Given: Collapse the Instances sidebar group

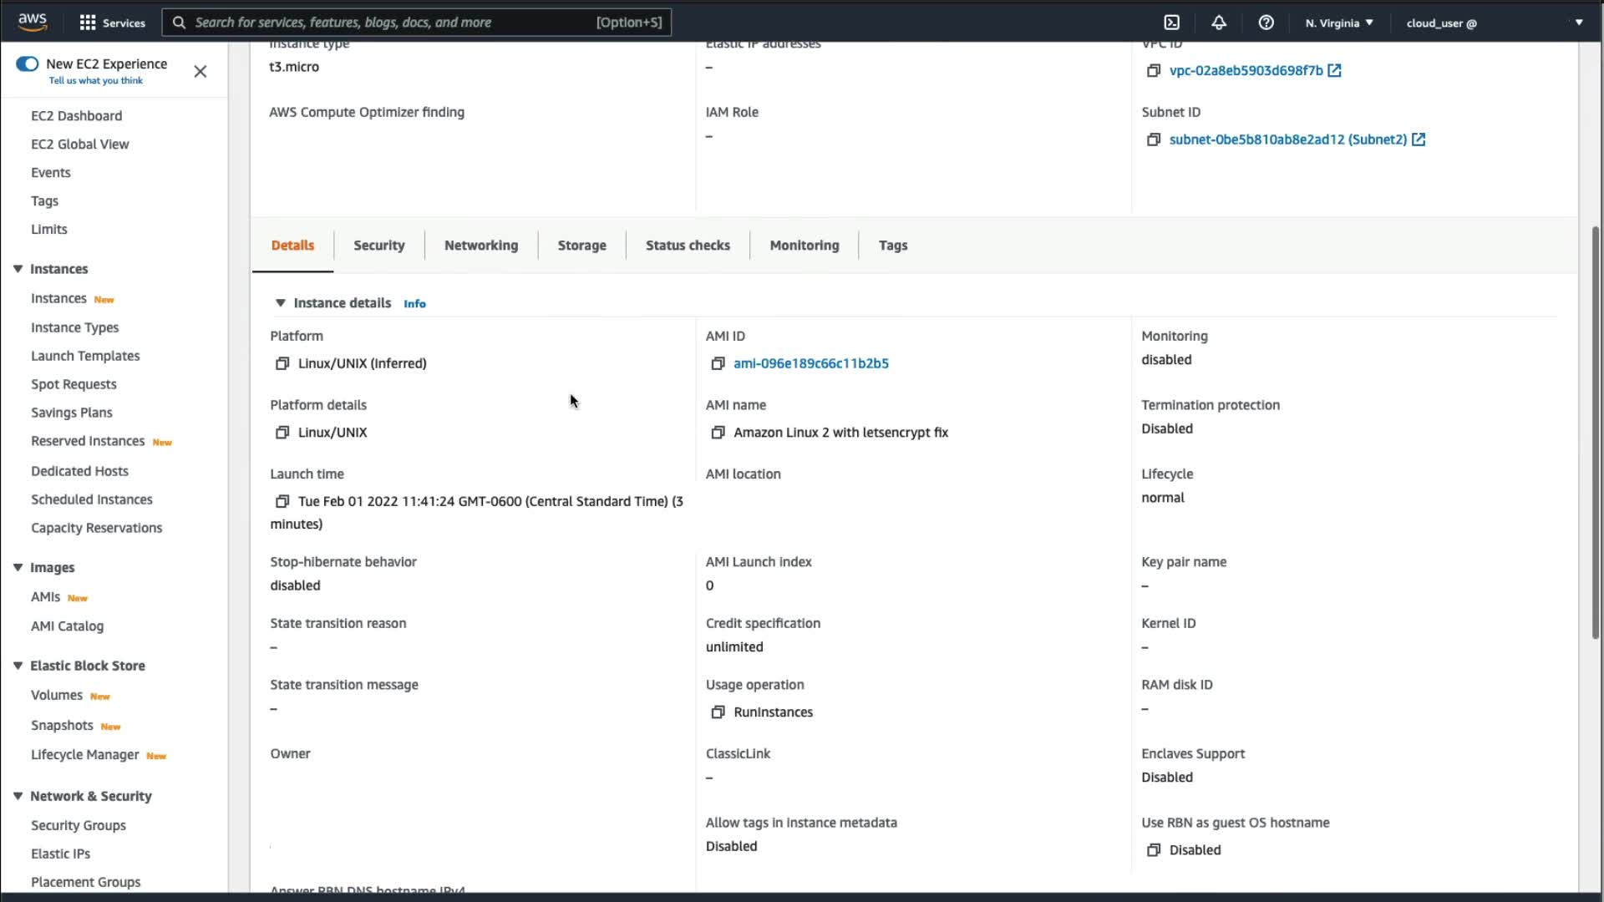Looking at the screenshot, I should [x=18, y=269].
